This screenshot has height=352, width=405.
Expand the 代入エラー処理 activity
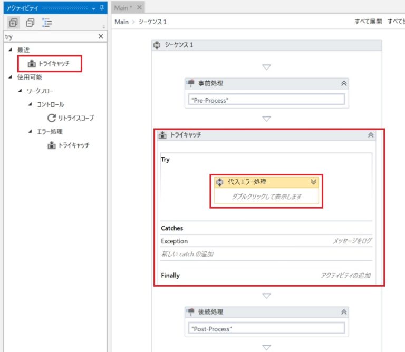coord(313,182)
